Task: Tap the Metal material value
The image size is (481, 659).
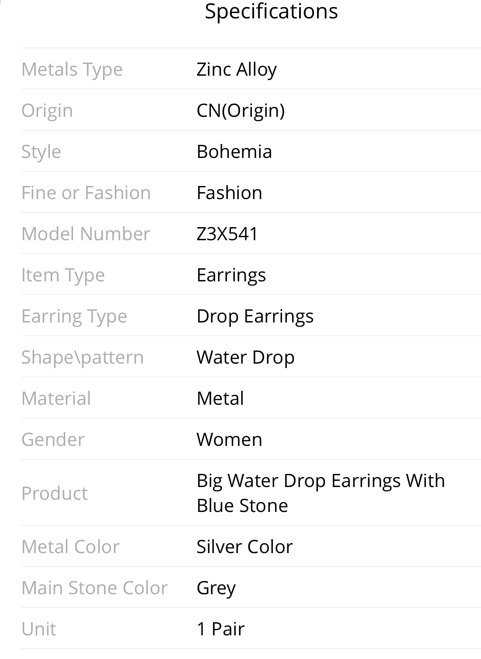Action: tap(220, 398)
